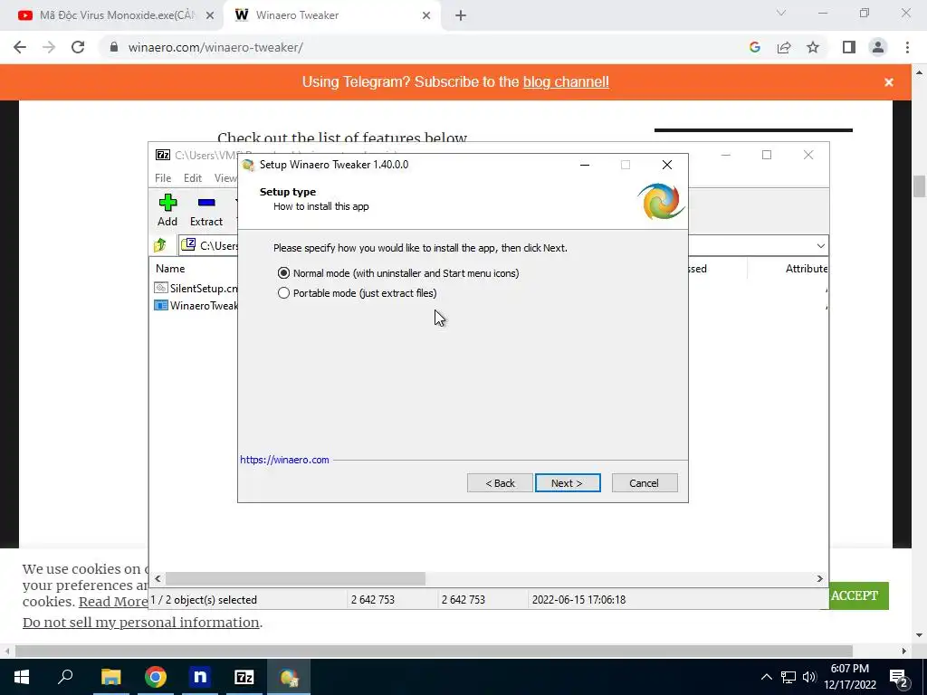Click the page horizontal scrollbar thumb
Image resolution: width=927 pixels, height=695 pixels.
pyautogui.click(x=434, y=651)
